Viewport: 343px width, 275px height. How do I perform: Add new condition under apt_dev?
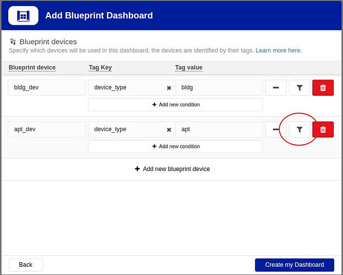[x=175, y=147]
